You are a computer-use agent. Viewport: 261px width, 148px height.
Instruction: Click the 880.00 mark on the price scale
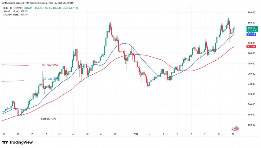[x=251, y=12]
